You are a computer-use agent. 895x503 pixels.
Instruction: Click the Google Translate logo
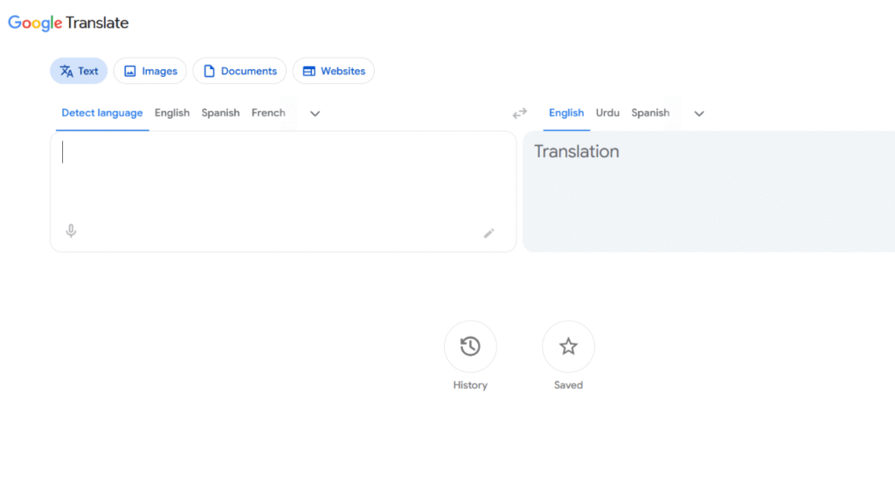pos(68,23)
